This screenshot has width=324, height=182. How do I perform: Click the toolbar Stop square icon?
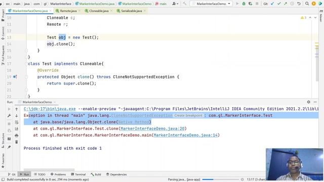pos(257,4)
